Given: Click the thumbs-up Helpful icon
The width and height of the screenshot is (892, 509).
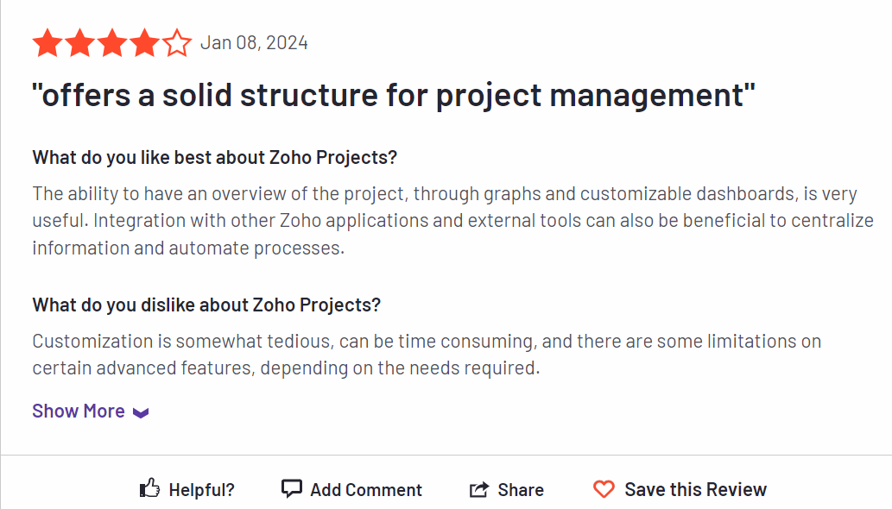Looking at the screenshot, I should tap(149, 488).
